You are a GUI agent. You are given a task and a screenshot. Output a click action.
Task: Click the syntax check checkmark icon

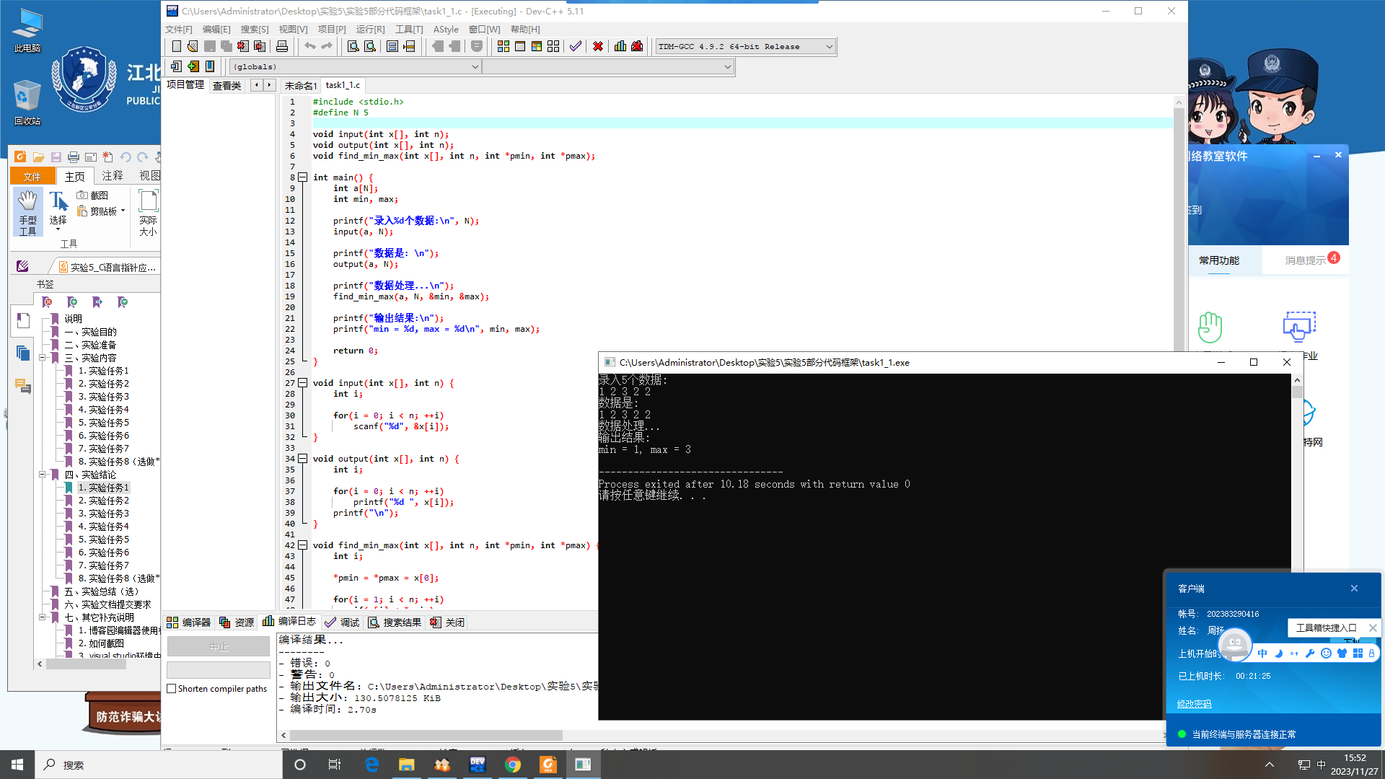tap(575, 46)
